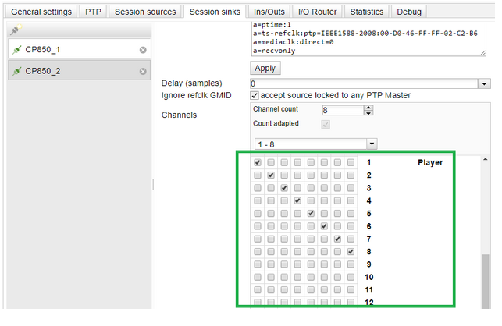Open the Session sources tab
502x326 pixels.
click(145, 12)
